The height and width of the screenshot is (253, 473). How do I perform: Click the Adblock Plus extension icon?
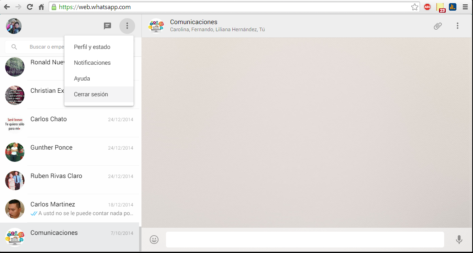tap(427, 7)
